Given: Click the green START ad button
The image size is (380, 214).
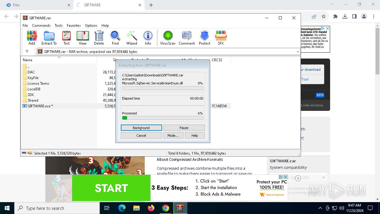Looking at the screenshot, I should coord(111,188).
